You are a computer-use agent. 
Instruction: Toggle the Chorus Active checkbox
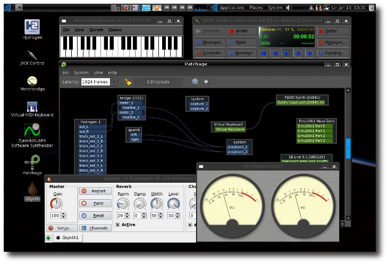pos(190,225)
